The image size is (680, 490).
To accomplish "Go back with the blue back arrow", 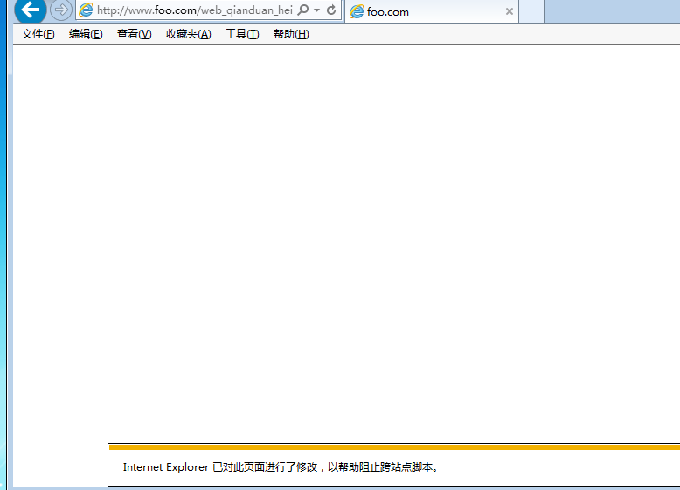I will [31, 10].
